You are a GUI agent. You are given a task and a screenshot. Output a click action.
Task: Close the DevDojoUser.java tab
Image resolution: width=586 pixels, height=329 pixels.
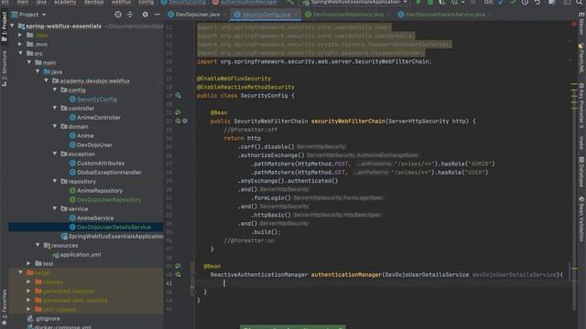click(225, 15)
